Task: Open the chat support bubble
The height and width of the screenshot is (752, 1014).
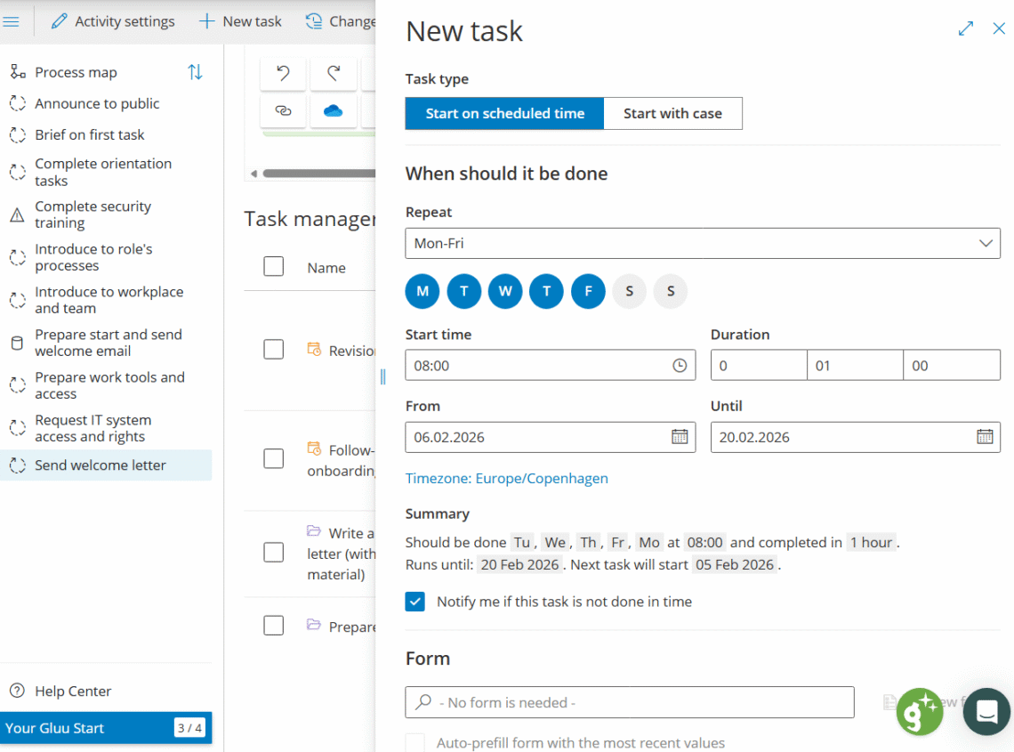Action: pos(986,711)
